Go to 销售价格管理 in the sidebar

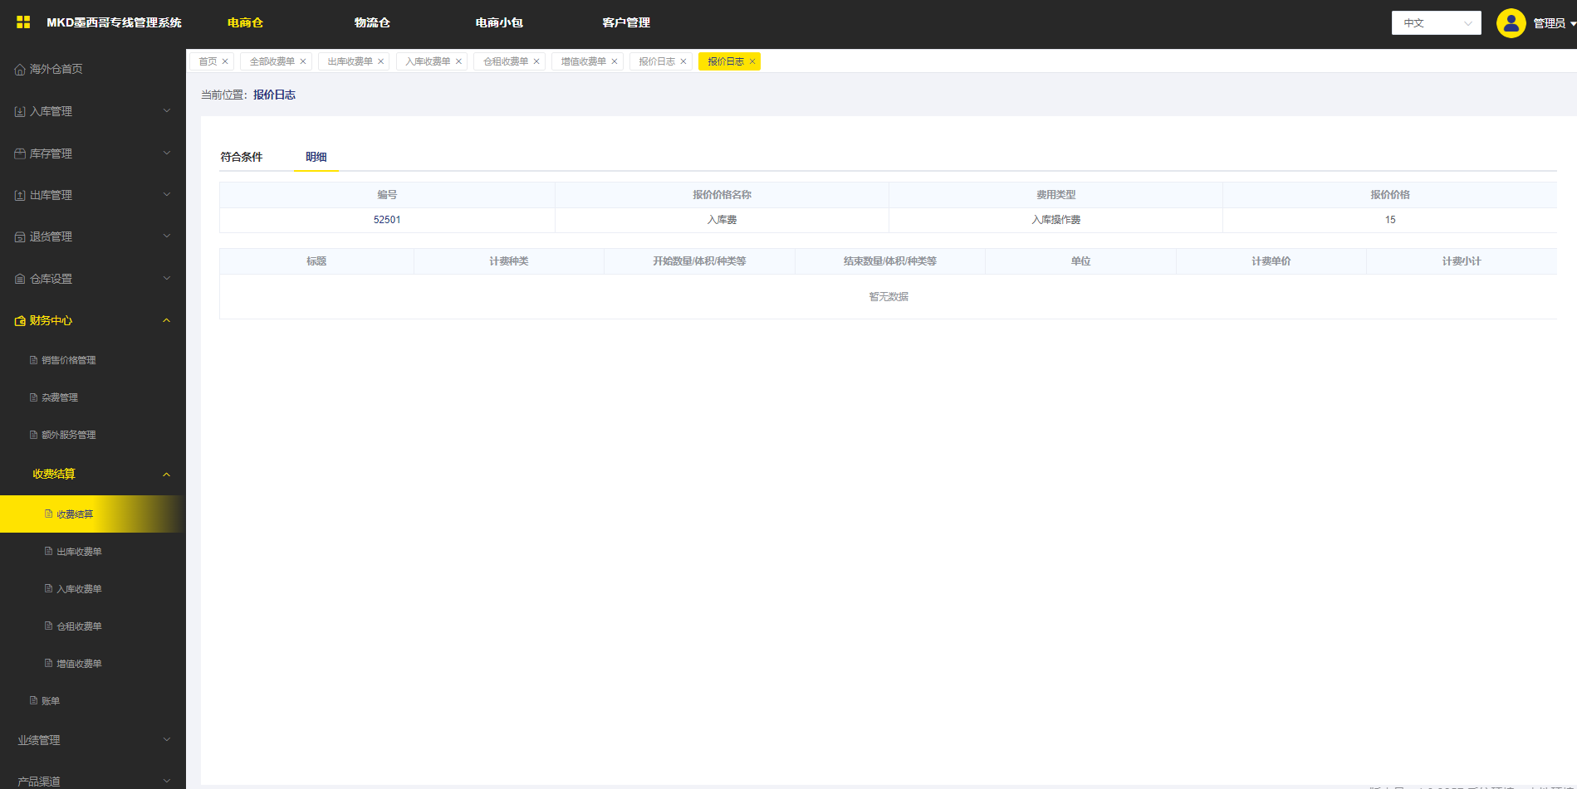69,360
